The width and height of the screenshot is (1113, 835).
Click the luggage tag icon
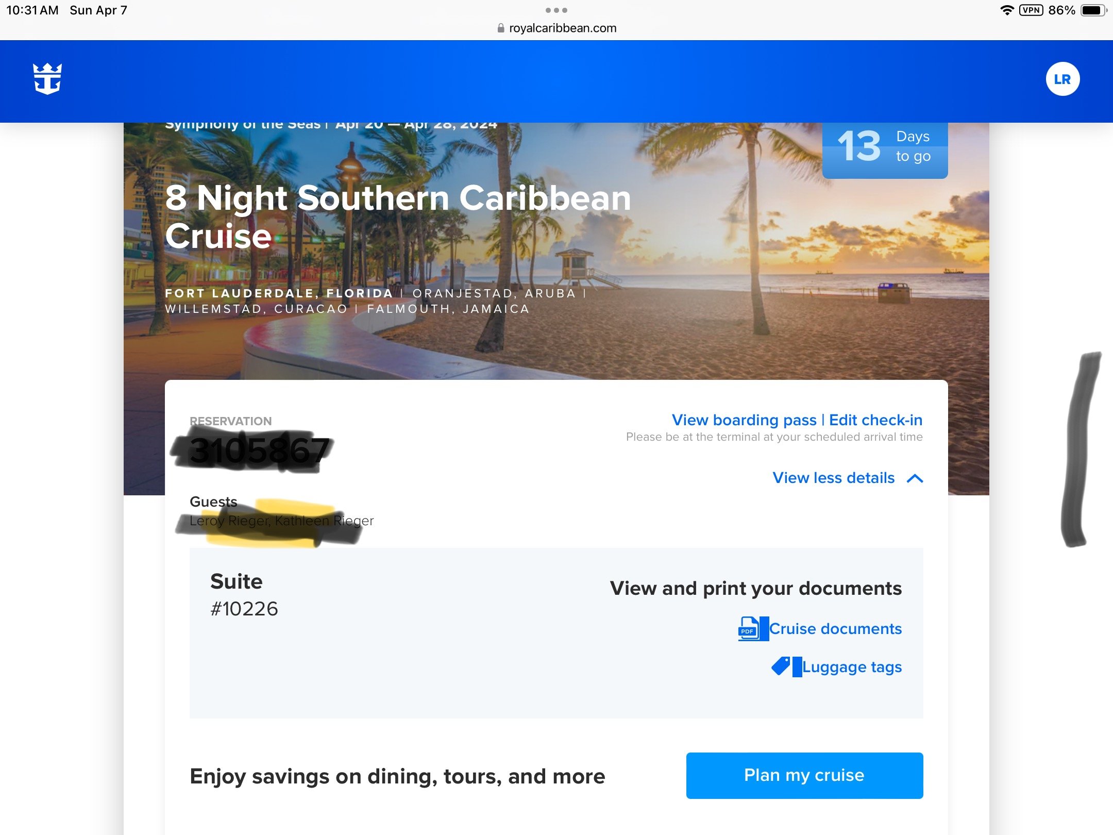click(x=781, y=666)
